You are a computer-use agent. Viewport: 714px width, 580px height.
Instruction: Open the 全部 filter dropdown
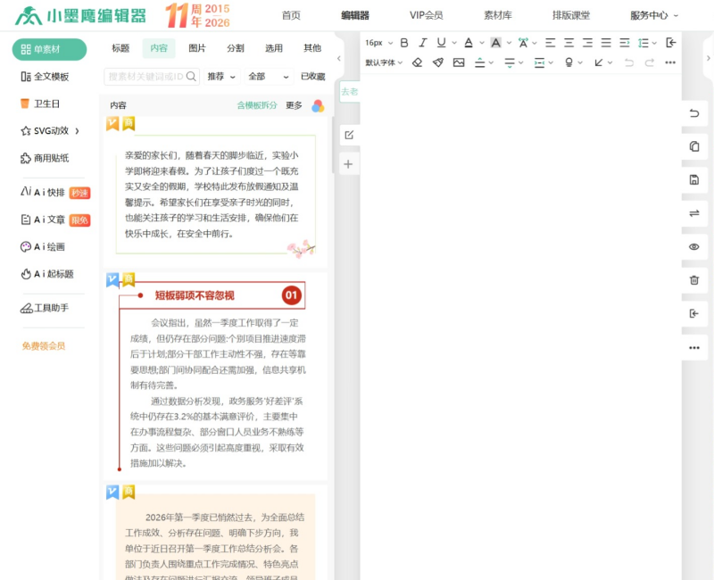(269, 77)
